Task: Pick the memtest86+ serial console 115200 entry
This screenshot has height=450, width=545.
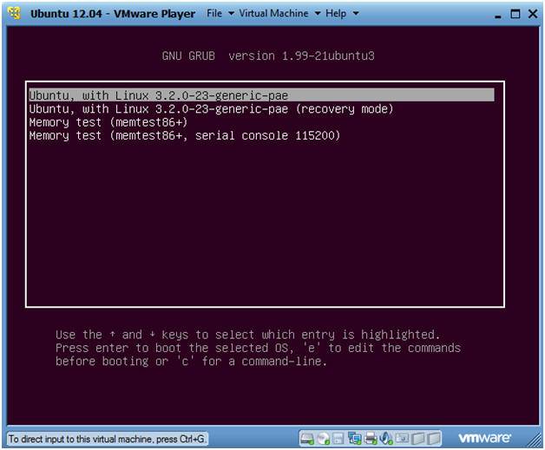Action: [184, 136]
